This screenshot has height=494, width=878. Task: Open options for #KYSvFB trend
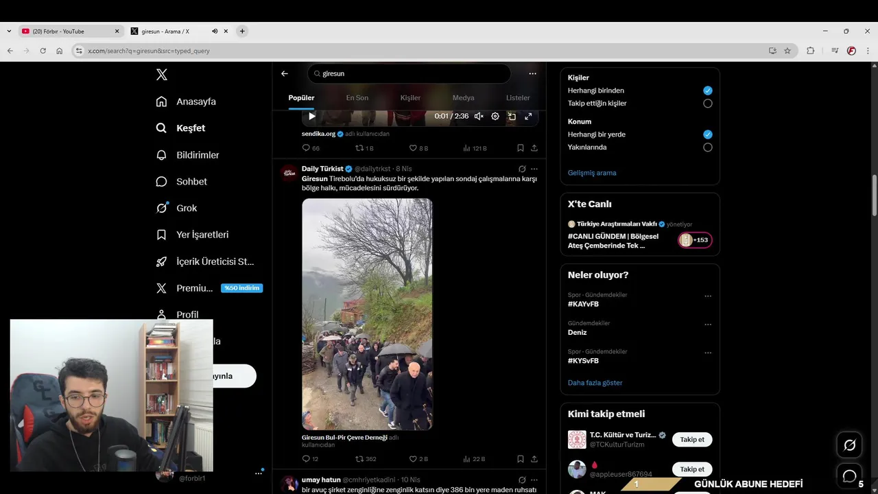click(708, 353)
